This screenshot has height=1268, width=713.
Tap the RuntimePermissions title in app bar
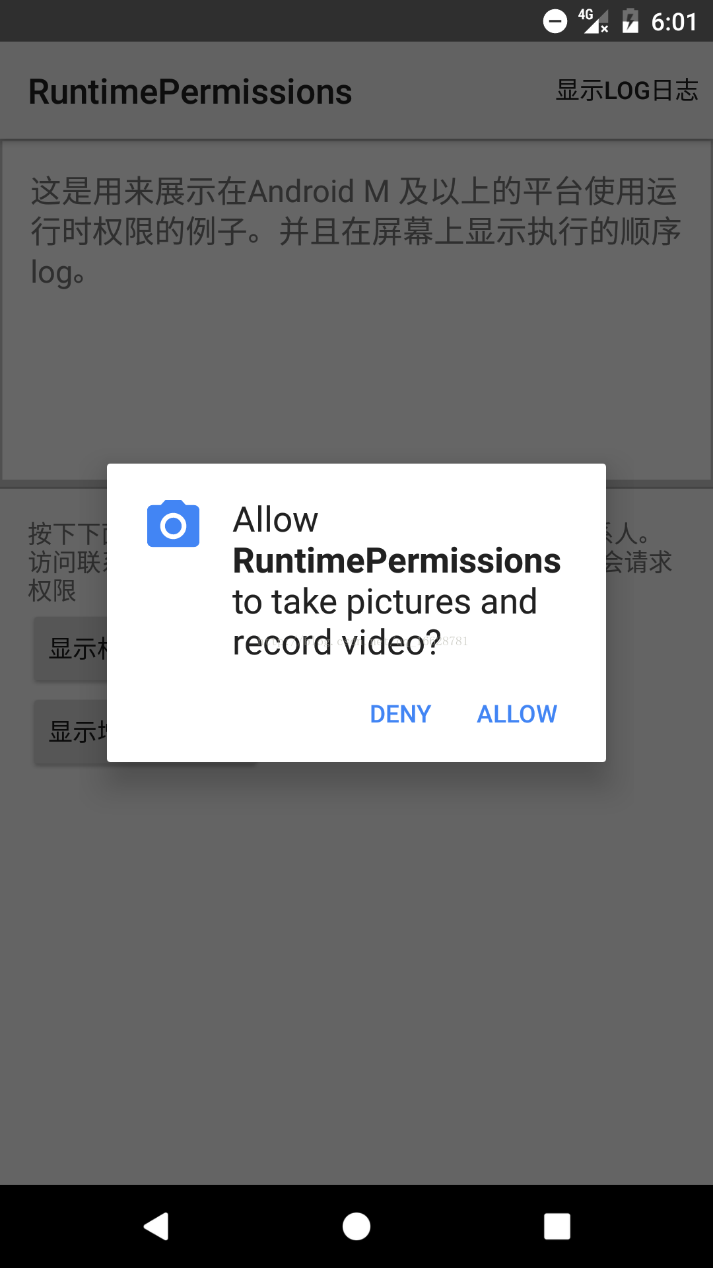[190, 92]
